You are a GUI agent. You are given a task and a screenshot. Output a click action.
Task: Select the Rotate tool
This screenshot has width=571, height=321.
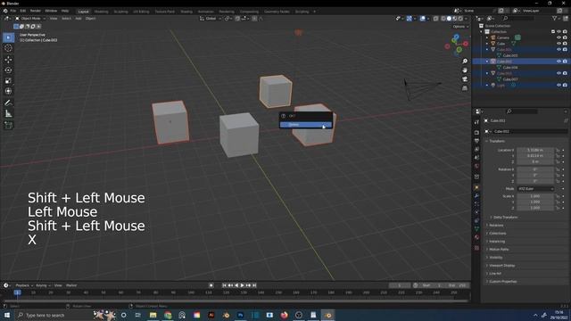click(8, 70)
